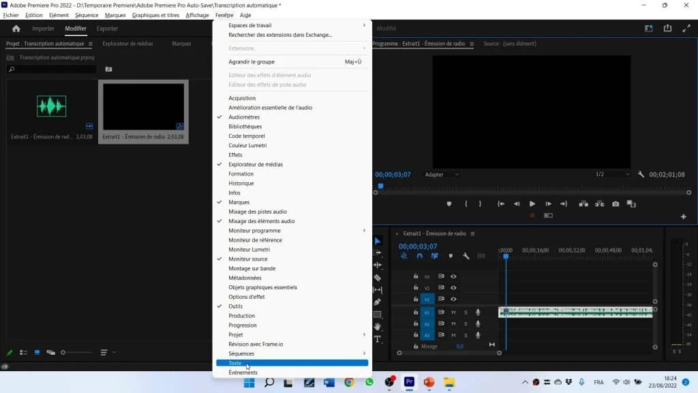The height and width of the screenshot is (393, 698).
Task: Select the Selection arrow tool
Action: pyautogui.click(x=378, y=241)
